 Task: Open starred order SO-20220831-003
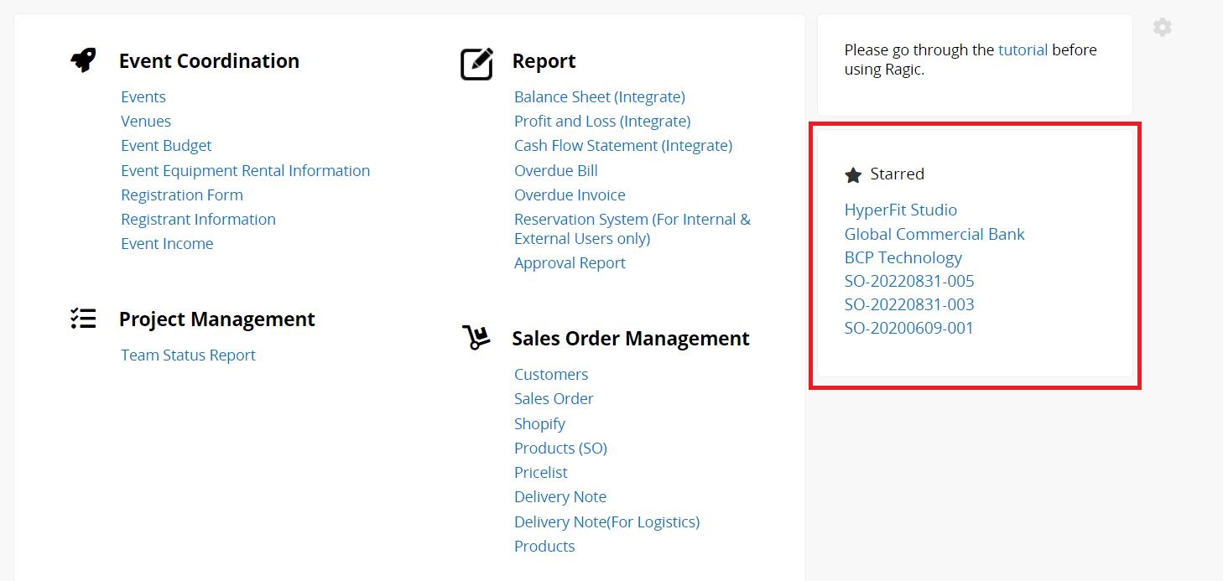click(x=909, y=305)
